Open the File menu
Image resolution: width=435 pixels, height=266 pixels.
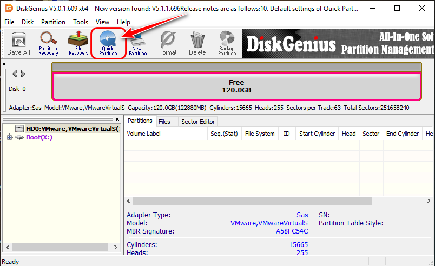(9, 22)
